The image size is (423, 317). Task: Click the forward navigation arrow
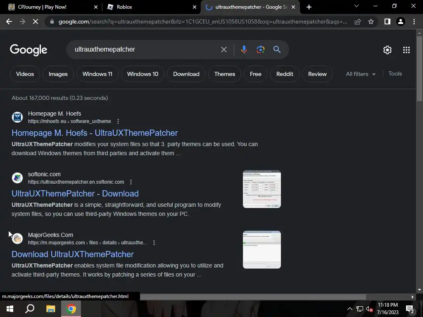(22, 21)
